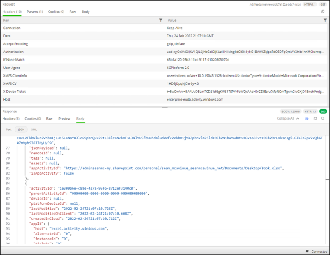The image size is (330, 255).
Task: Open request Cookies (0) tab
Action: (x=56, y=12)
